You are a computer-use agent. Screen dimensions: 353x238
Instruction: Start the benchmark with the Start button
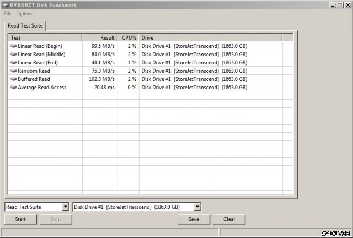tap(20, 219)
